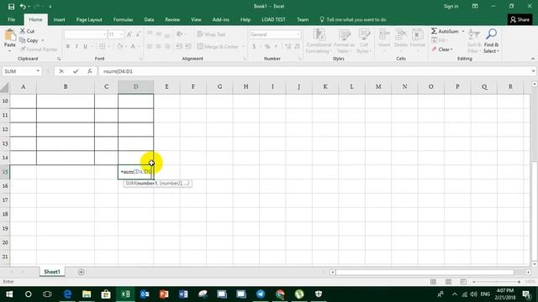The height and width of the screenshot is (302, 538).
Task: Open the Add-ins ribbon tab
Action: click(220, 19)
